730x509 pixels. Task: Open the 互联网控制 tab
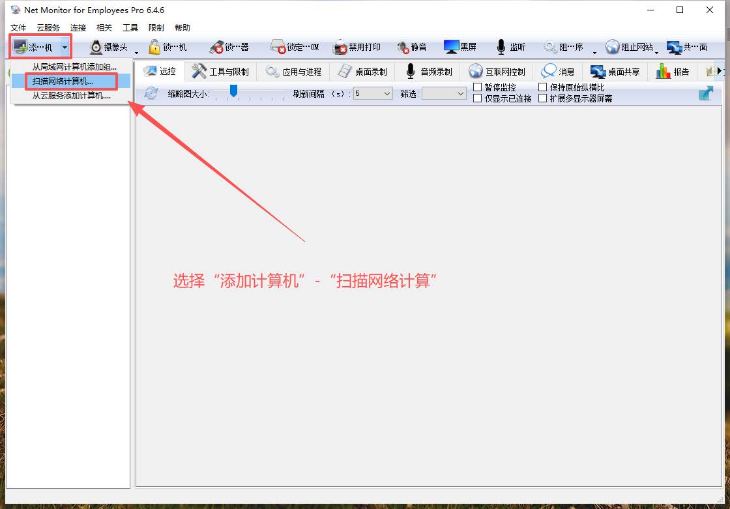point(497,72)
